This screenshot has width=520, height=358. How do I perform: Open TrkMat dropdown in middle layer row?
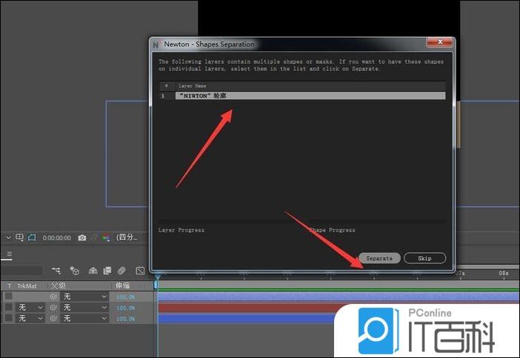tap(30, 307)
